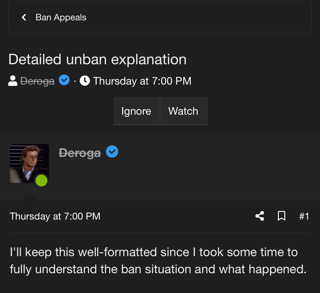Image resolution: width=320 pixels, height=293 pixels.
Task: Click the thread start date in header
Action: pos(142,81)
